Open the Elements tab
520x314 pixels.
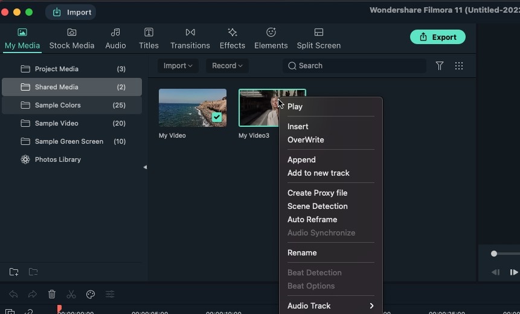point(271,39)
